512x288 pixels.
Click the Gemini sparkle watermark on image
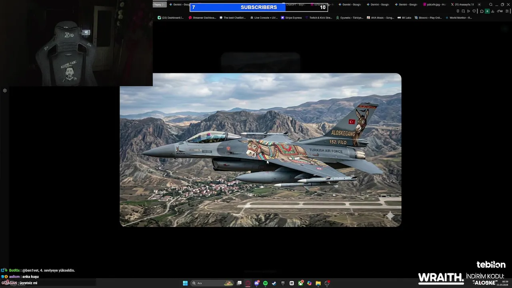click(390, 216)
